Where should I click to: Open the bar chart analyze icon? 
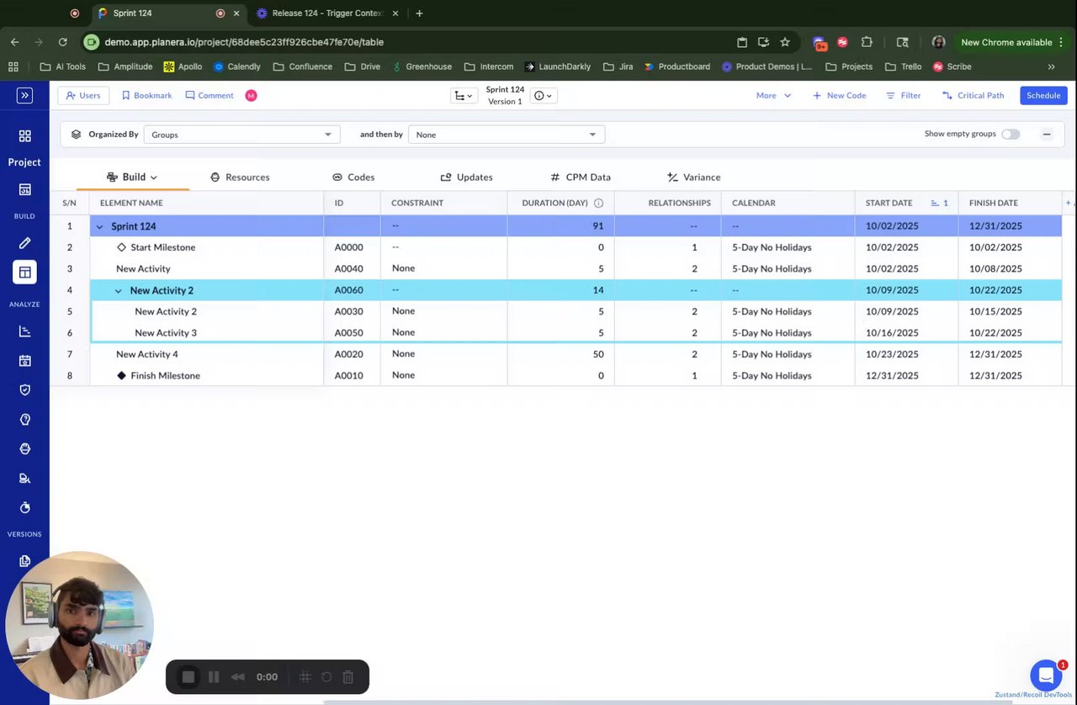pos(24,331)
